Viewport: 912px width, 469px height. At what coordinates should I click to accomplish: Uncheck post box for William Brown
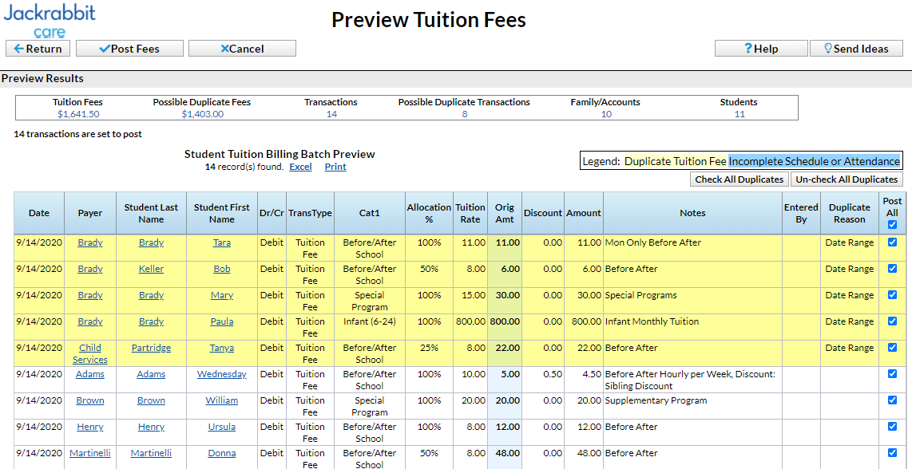(892, 400)
